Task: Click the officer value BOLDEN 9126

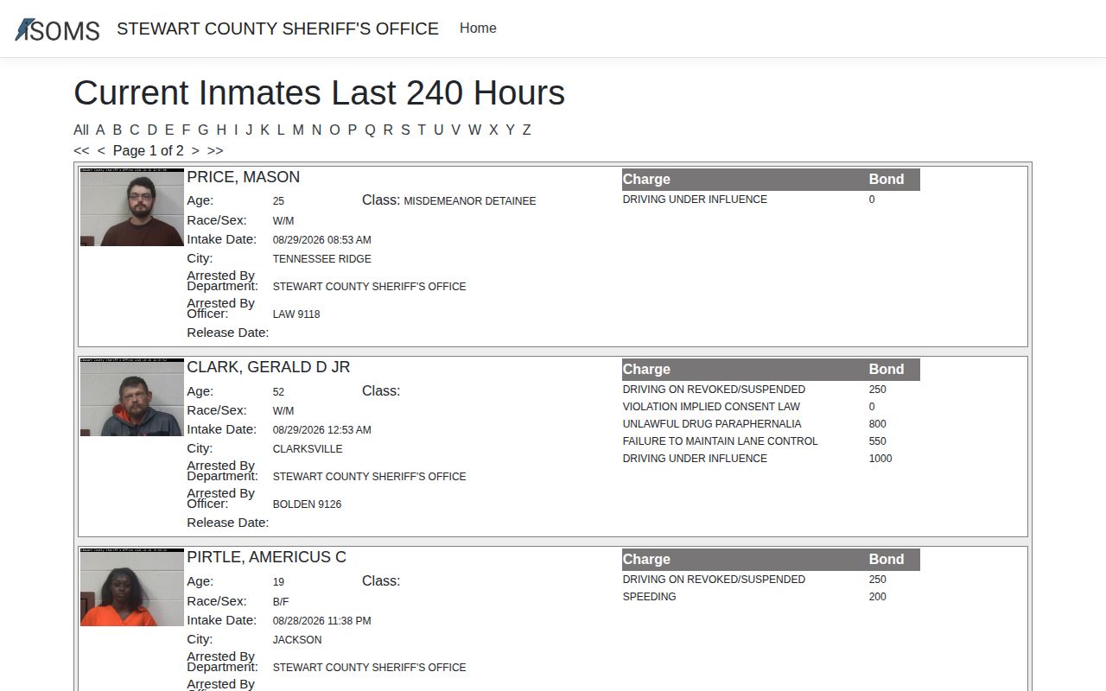Action: click(x=307, y=504)
